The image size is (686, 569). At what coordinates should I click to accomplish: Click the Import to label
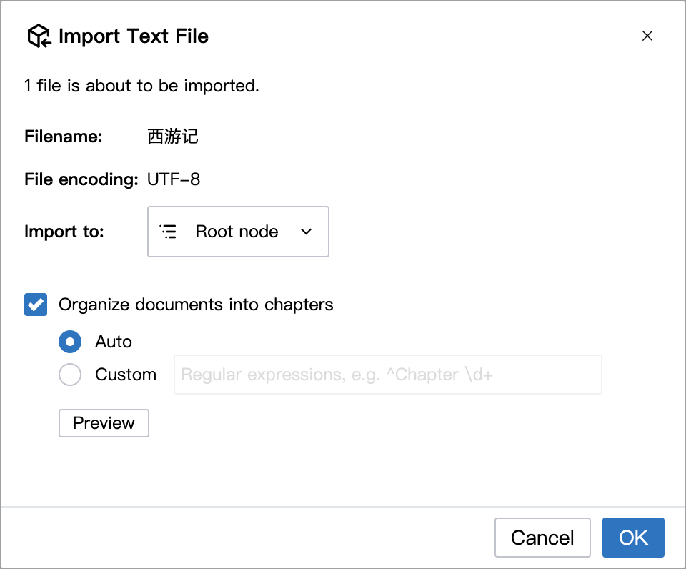click(x=64, y=232)
